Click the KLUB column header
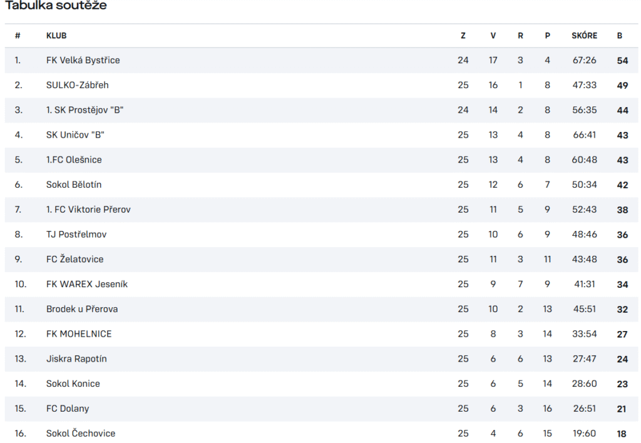 (x=56, y=36)
